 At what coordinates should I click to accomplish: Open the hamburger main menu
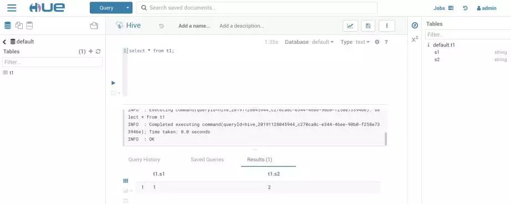[x=12, y=8]
